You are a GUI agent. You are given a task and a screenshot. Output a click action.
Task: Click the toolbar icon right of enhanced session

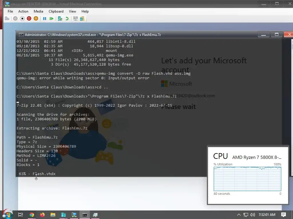coord(82,19)
